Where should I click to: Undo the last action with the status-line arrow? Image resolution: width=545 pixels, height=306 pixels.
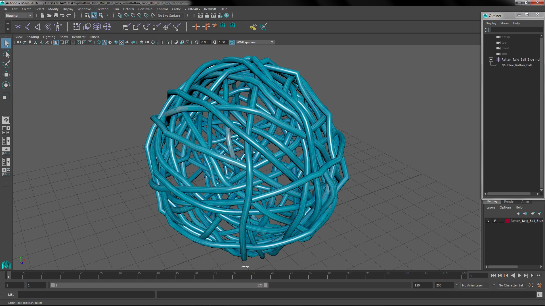click(62, 16)
